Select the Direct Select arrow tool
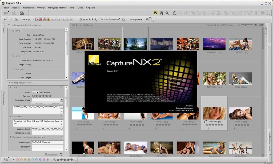 (x=156, y=13)
